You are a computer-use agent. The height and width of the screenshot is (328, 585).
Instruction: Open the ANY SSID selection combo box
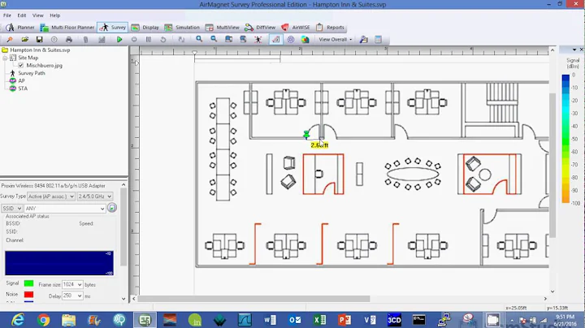65,209
